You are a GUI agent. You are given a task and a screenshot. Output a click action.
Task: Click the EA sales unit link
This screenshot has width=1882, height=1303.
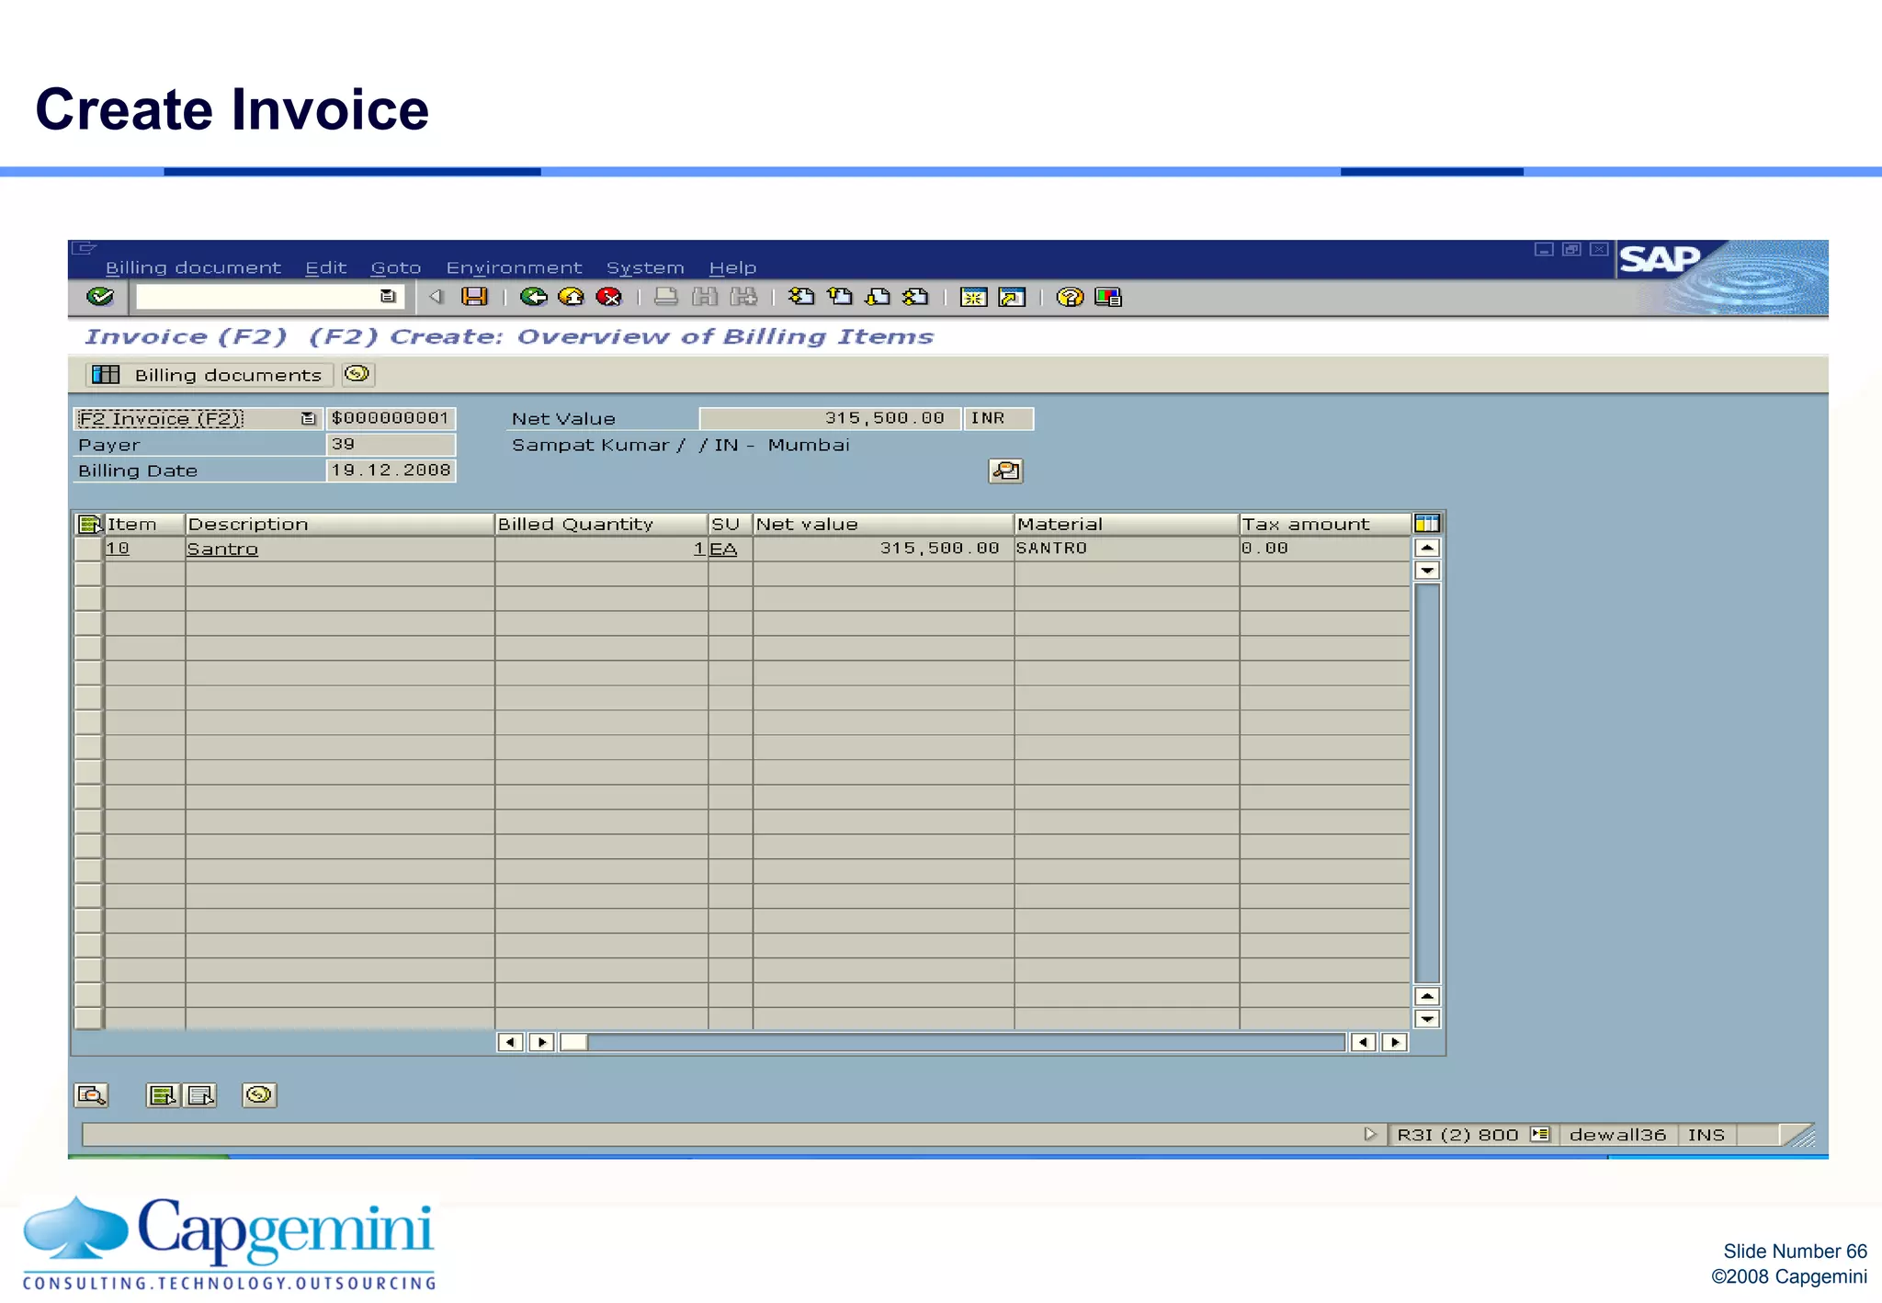point(723,549)
